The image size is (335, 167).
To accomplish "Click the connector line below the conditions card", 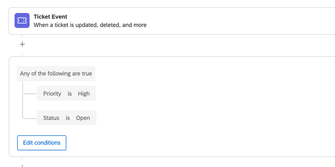I will [x=22, y=162].
